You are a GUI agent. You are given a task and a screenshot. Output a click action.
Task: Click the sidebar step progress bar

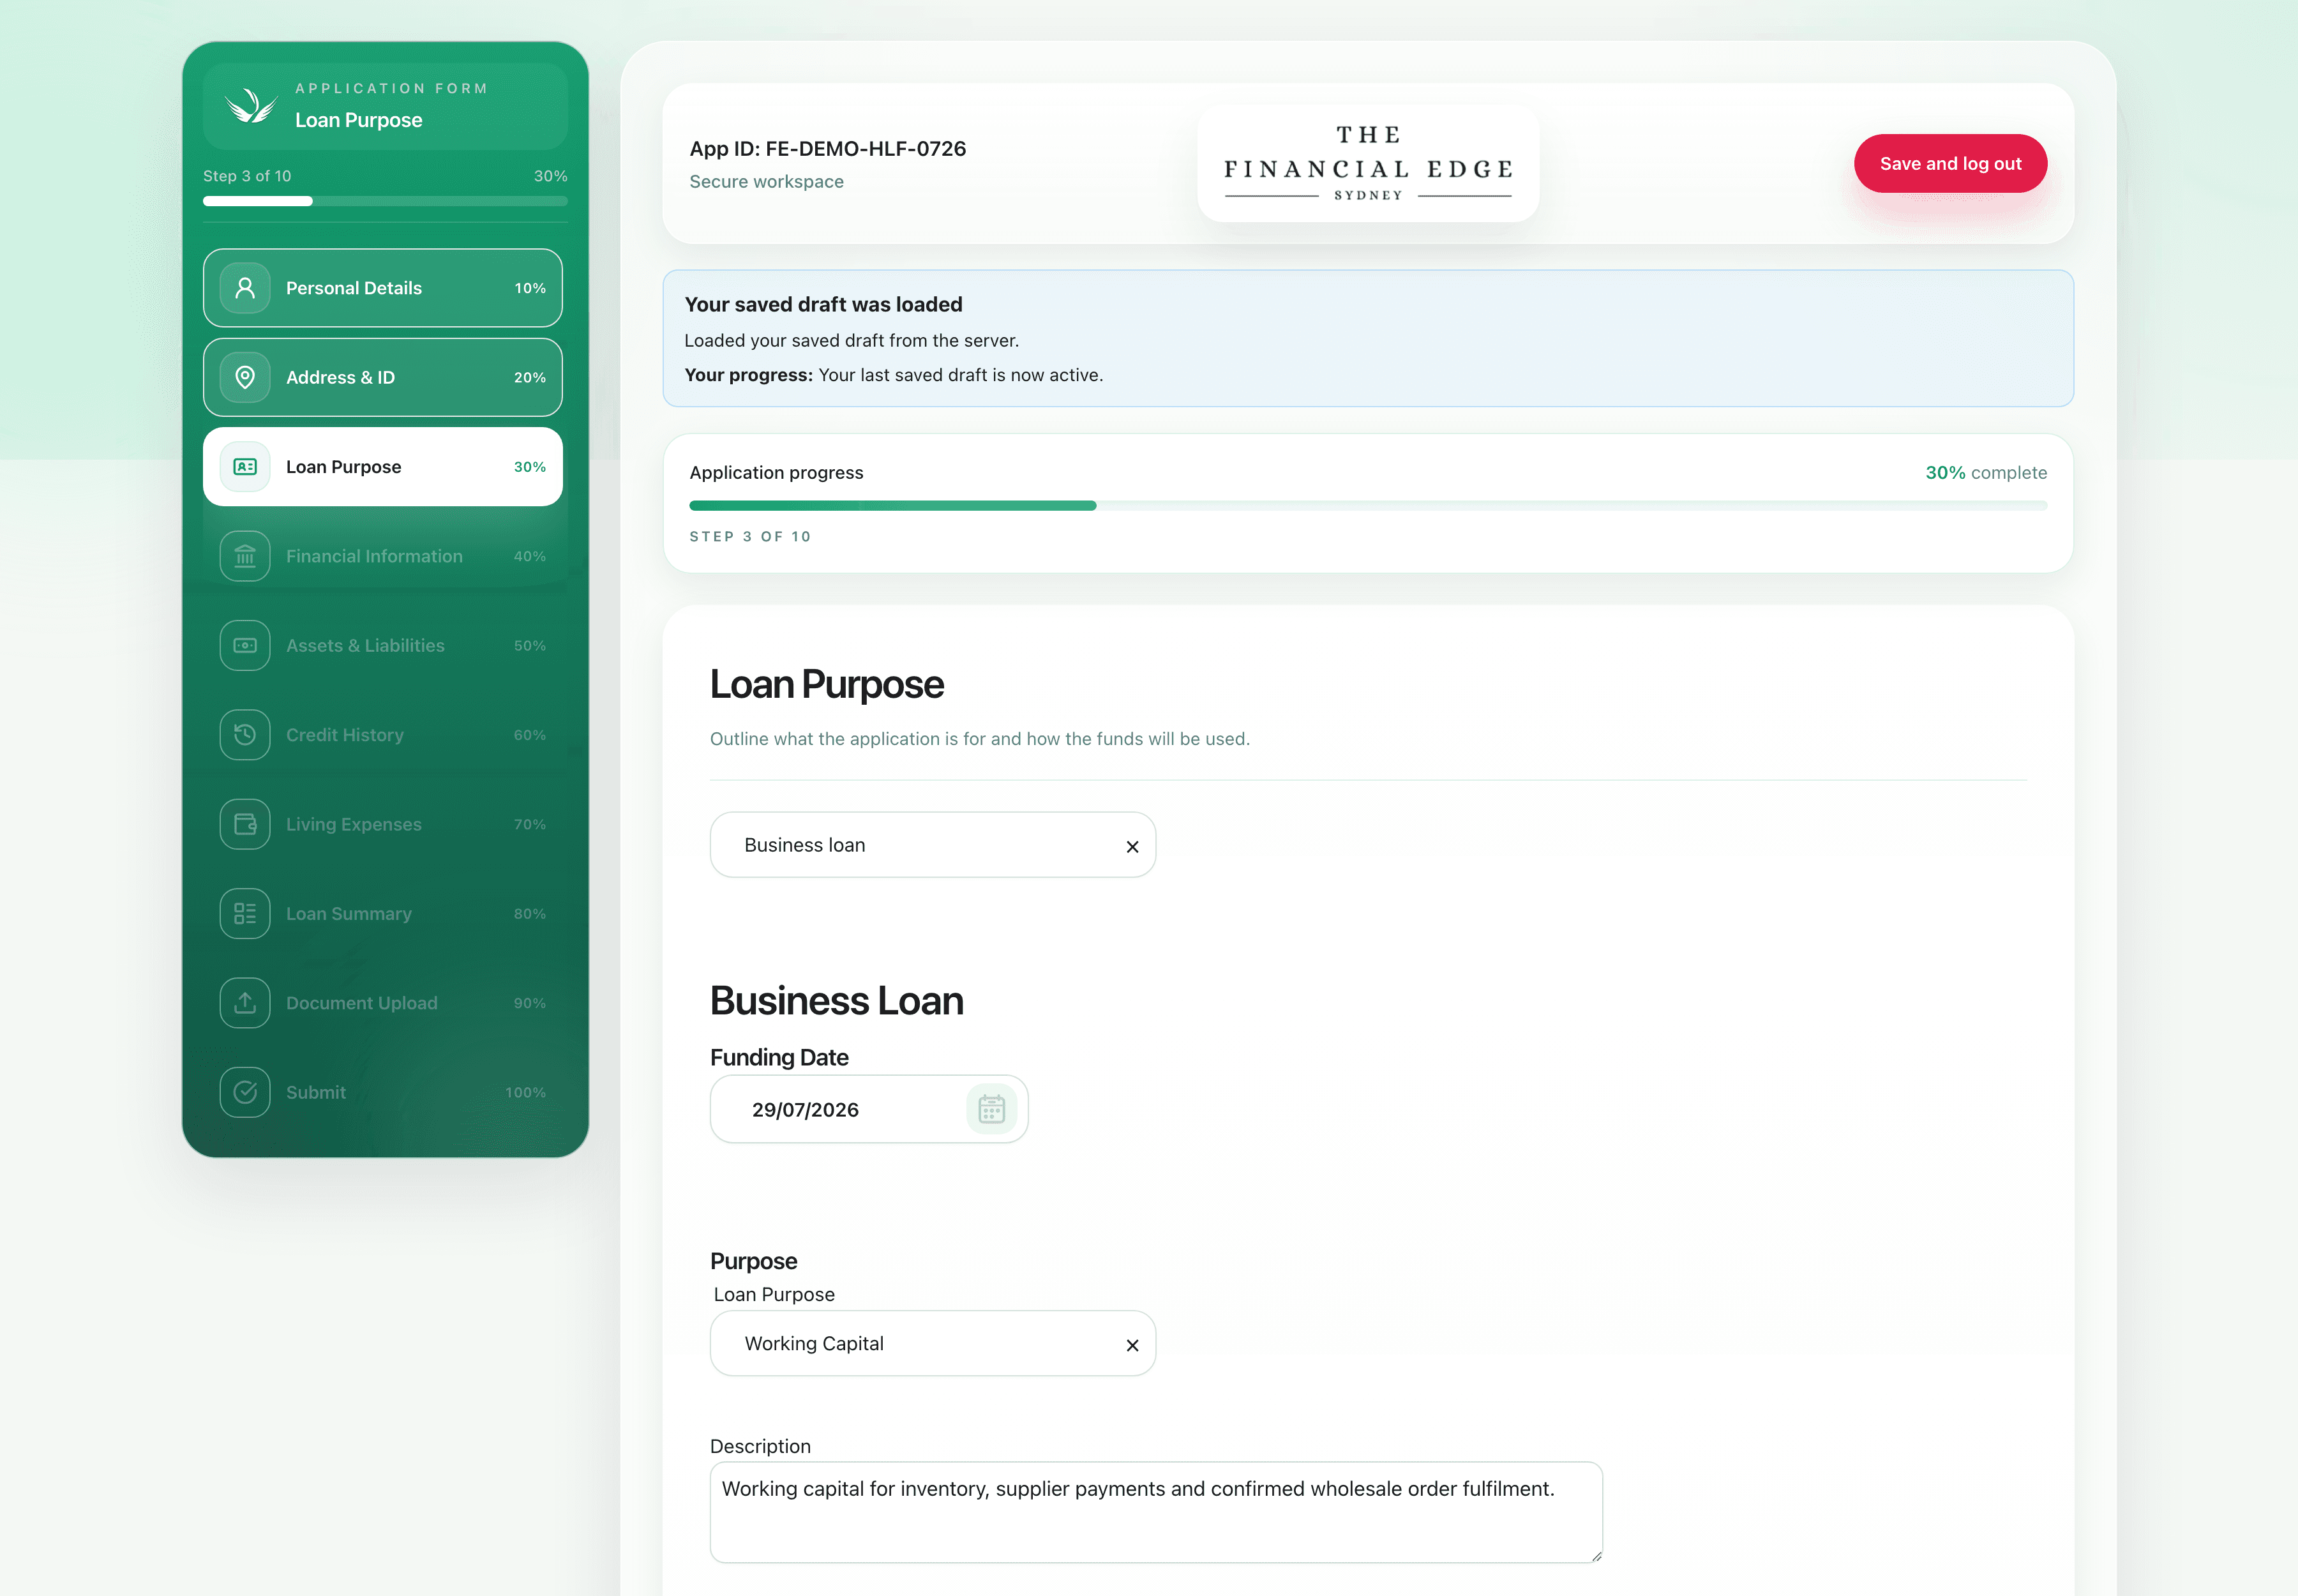[385, 201]
